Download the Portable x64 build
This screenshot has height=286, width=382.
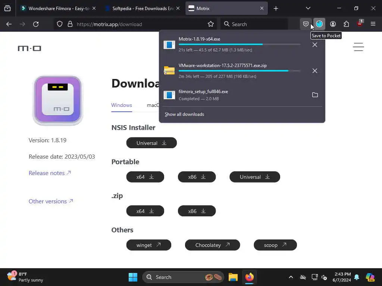pyautogui.click(x=145, y=177)
